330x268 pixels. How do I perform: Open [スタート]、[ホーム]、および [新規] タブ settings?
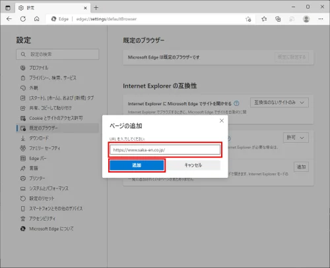(57, 98)
